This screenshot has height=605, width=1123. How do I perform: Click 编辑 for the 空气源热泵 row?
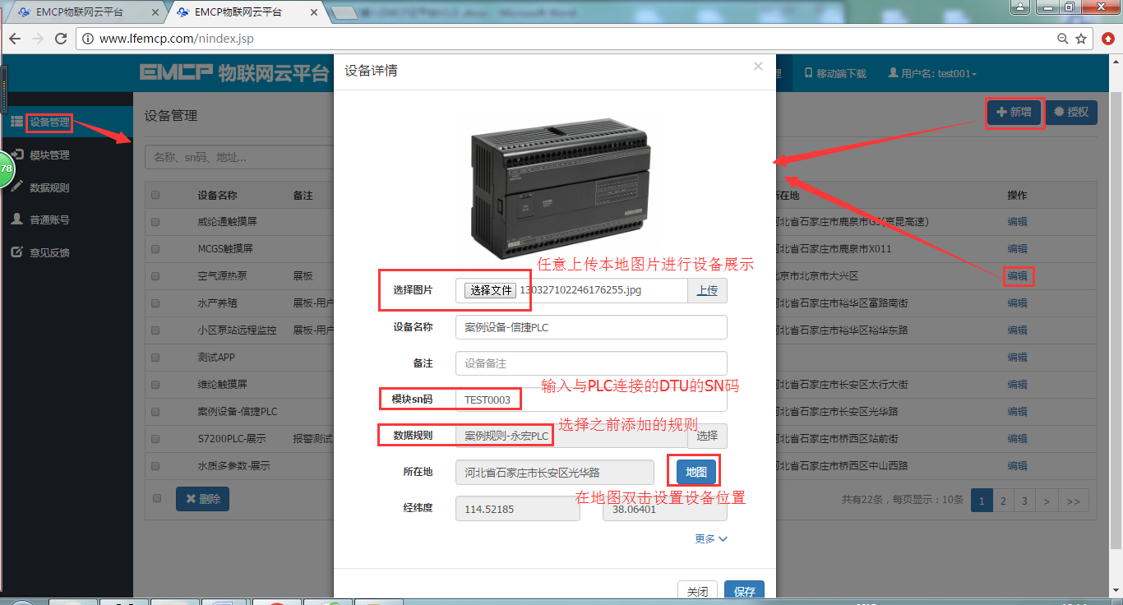tap(1018, 276)
